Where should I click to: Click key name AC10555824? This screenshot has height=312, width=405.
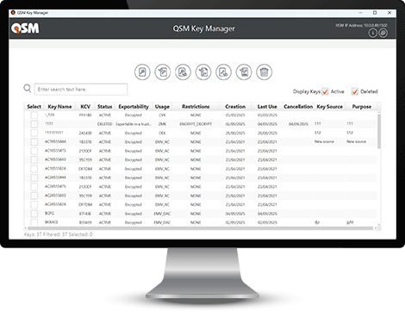55,168
